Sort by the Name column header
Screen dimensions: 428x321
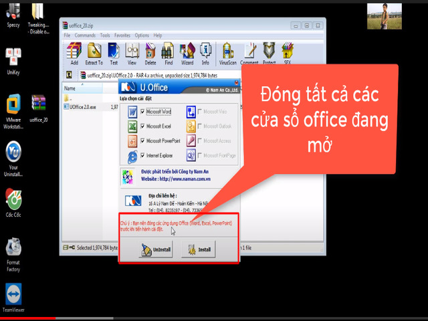[82, 88]
